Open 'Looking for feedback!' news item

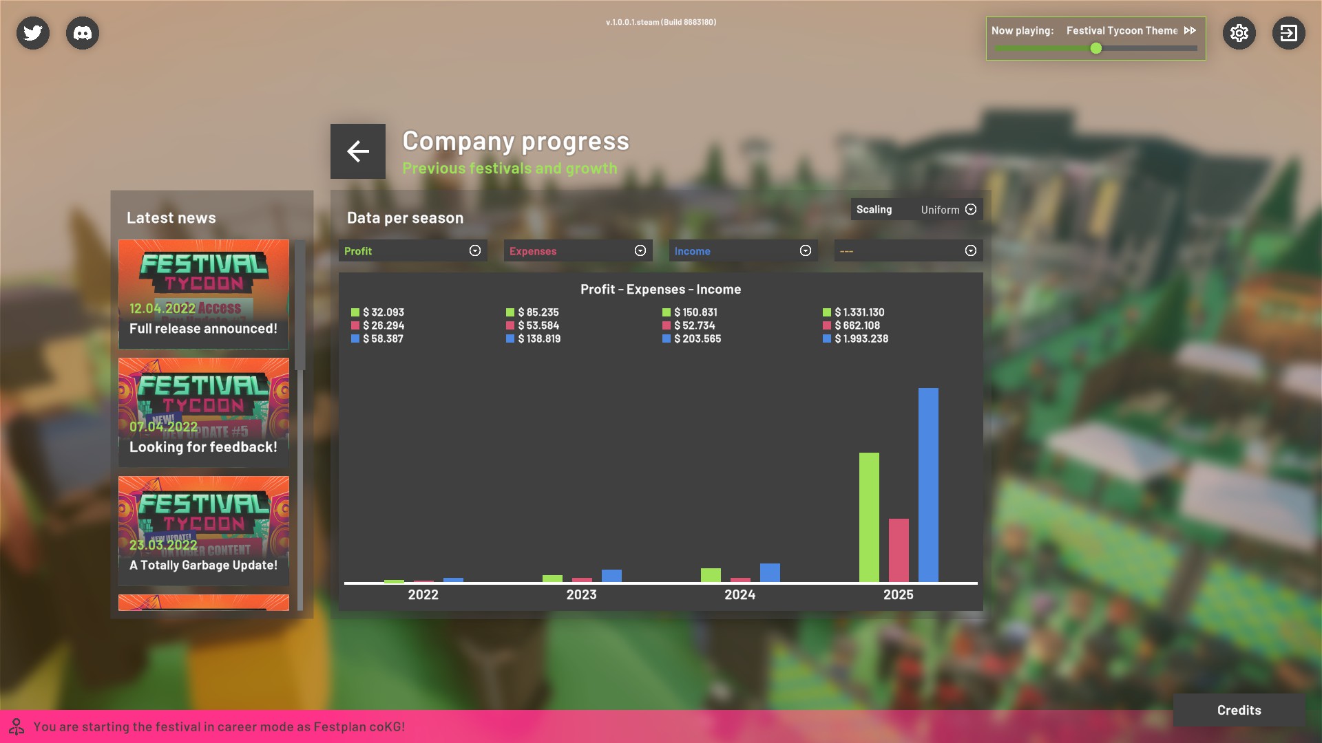[204, 413]
